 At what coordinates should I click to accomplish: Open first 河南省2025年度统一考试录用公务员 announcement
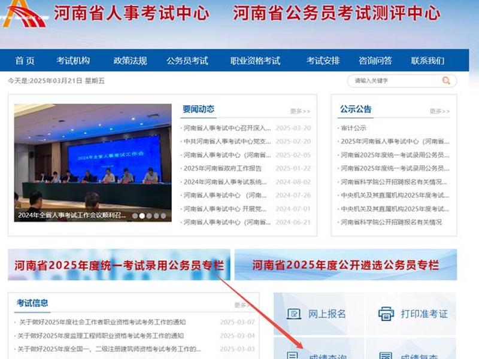[x=395, y=155]
